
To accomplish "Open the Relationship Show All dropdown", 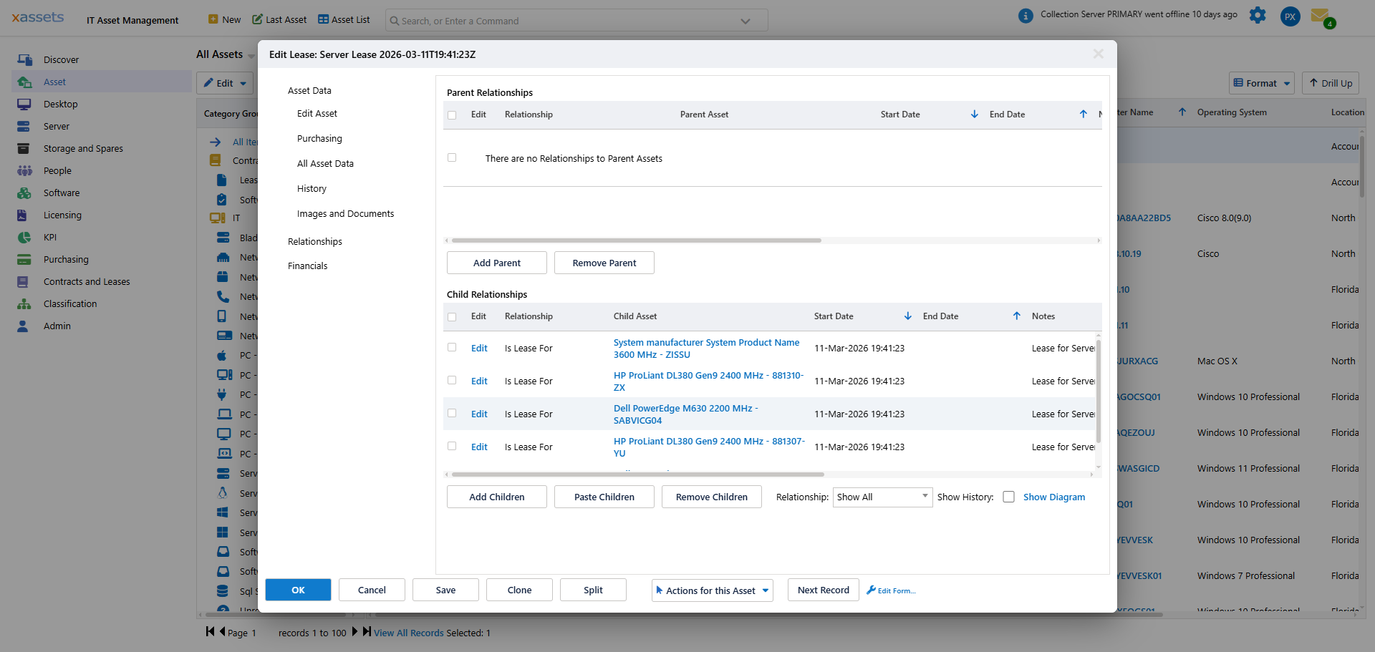I will click(882, 497).
